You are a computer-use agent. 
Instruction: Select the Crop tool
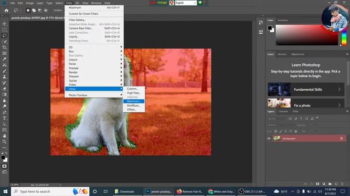[x=4, y=47]
